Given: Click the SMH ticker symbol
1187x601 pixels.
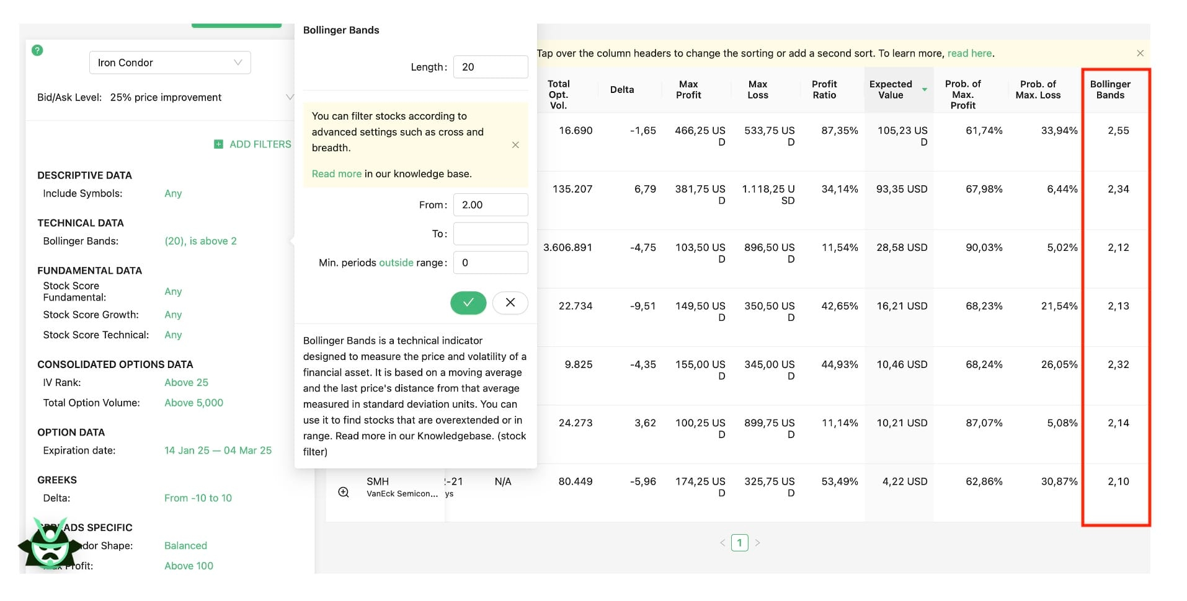Looking at the screenshot, I should coord(378,481).
